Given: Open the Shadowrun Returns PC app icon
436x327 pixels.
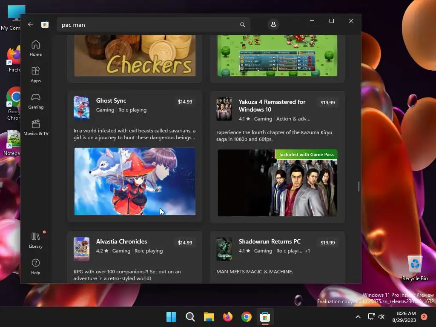Looking at the screenshot, I should pyautogui.click(x=224, y=249).
